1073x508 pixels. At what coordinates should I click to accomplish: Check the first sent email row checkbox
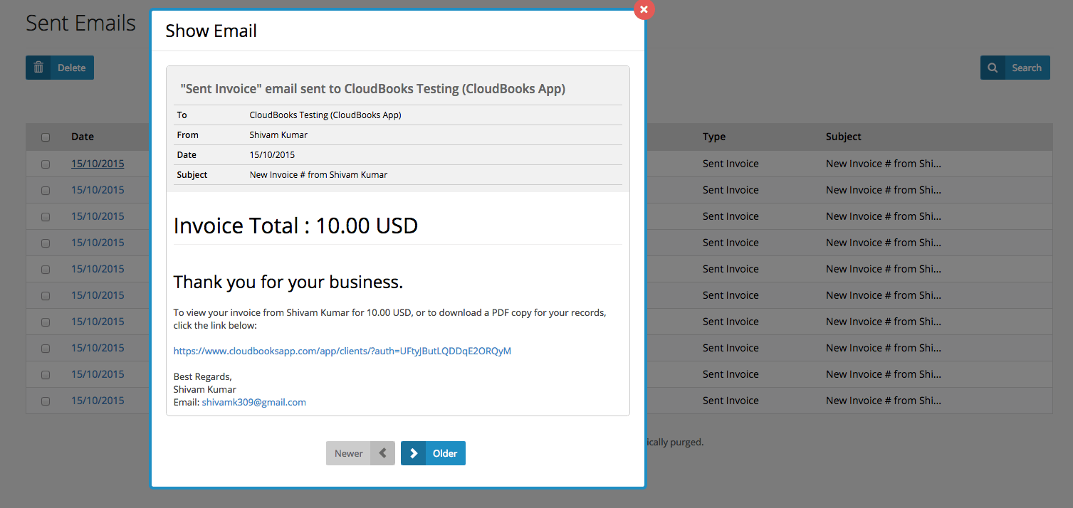pyautogui.click(x=46, y=164)
